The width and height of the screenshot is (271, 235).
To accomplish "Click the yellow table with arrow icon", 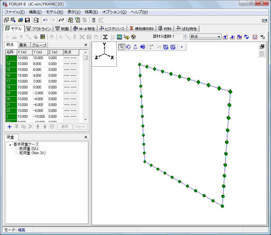I will point(43,37).
